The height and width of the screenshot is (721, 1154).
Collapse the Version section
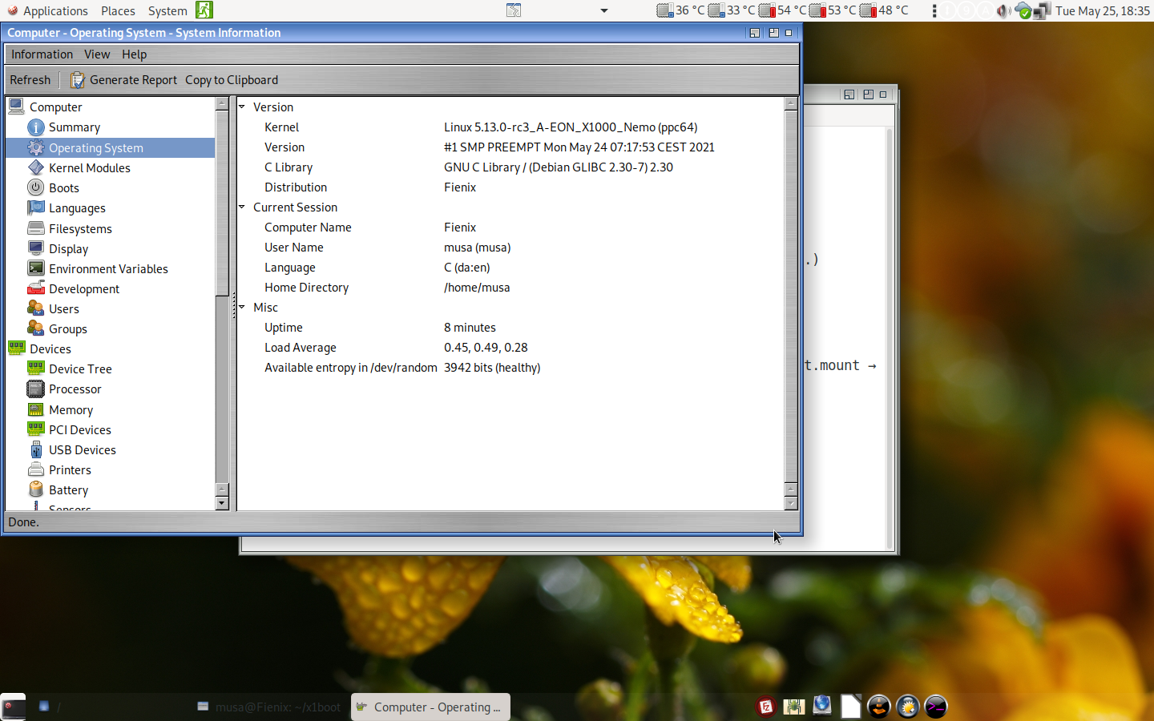point(242,107)
